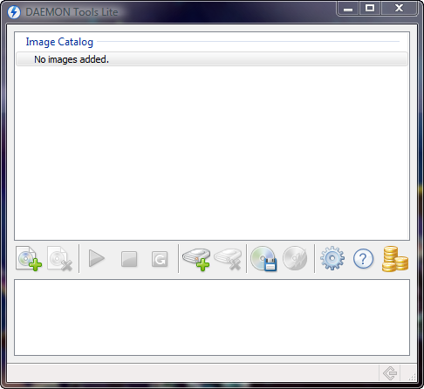424x389 pixels.
Task: Open Preferences via the gear icon
Action: tap(332, 258)
